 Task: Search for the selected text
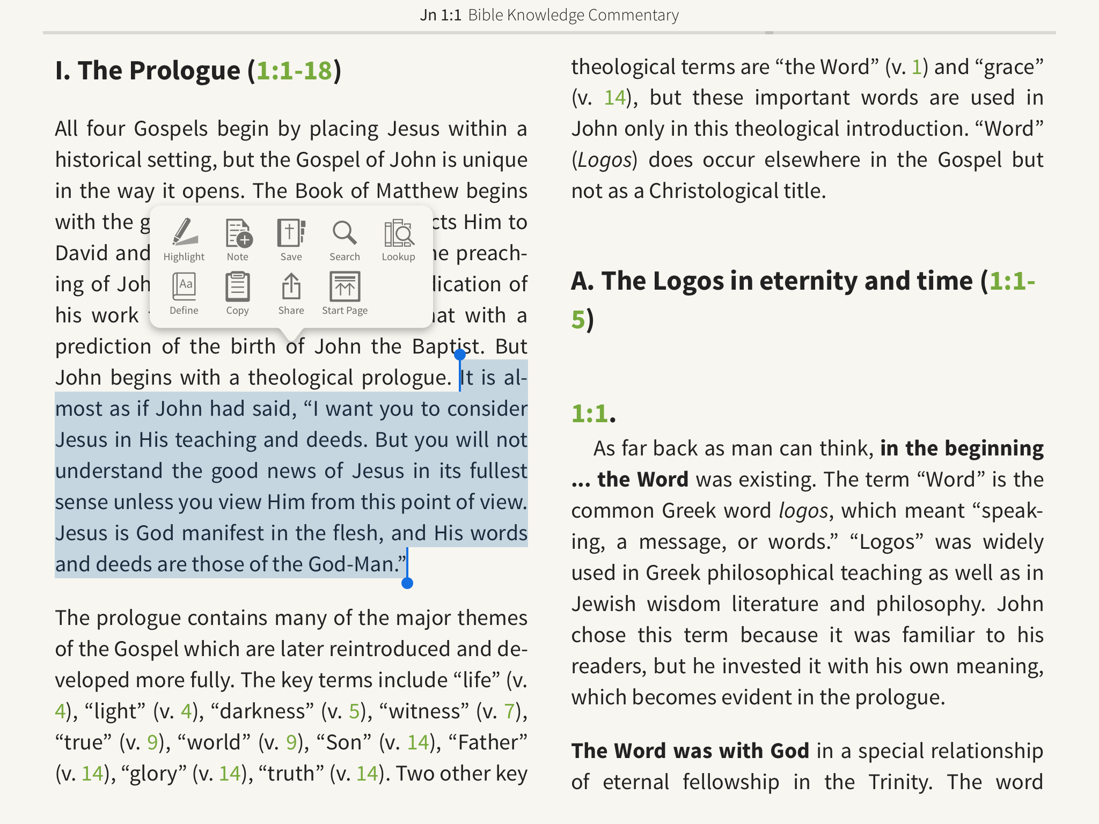345,239
